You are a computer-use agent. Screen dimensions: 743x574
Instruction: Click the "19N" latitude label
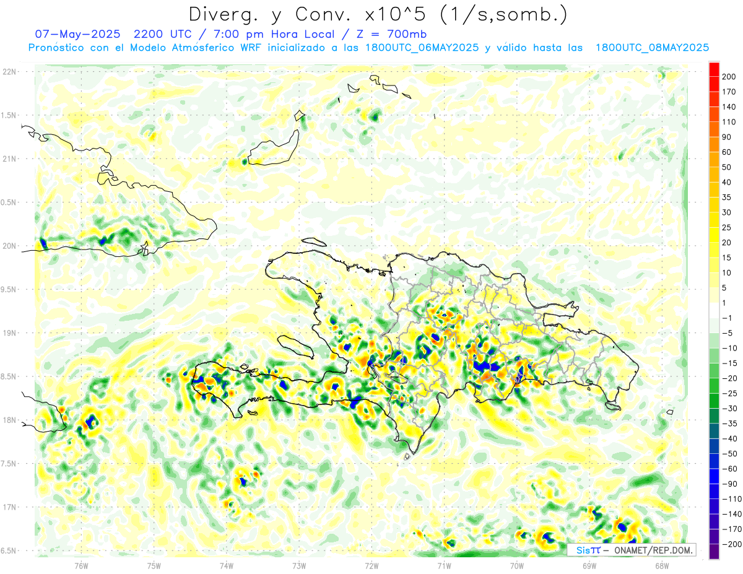(x=9, y=333)
